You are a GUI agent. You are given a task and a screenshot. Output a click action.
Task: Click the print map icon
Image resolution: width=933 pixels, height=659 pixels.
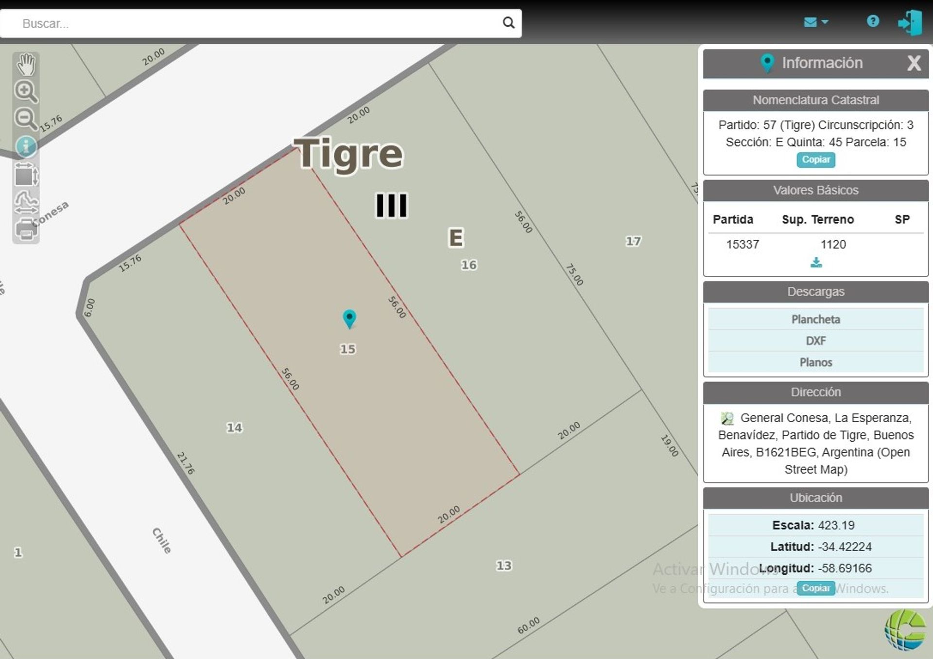[x=26, y=230]
